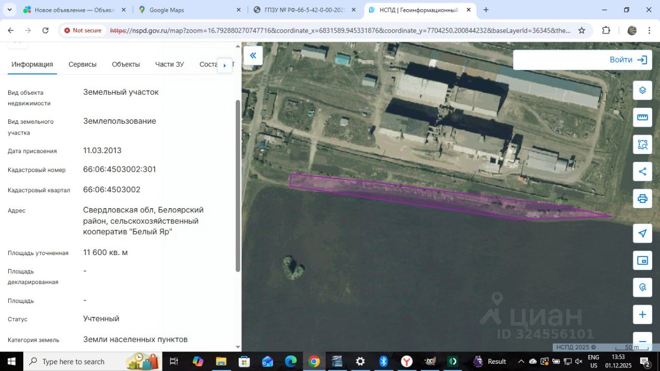Open the Chrome three-dot menu
Image resolution: width=660 pixels, height=371 pixels.
650,30
